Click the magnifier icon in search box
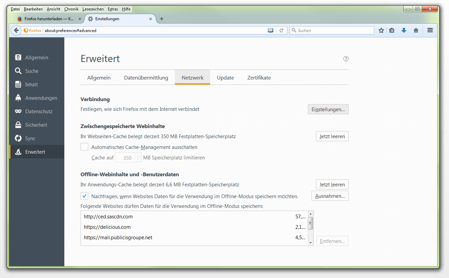The height and width of the screenshot is (278, 449). click(293, 30)
